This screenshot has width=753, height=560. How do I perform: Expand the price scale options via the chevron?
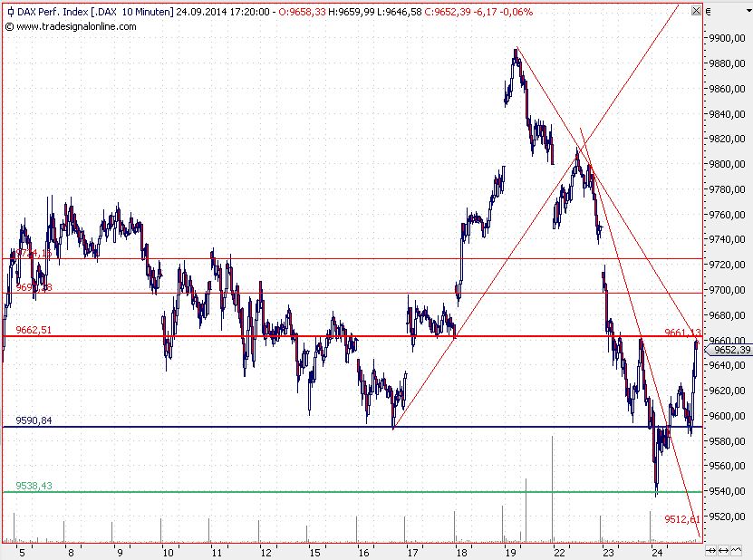749,11
